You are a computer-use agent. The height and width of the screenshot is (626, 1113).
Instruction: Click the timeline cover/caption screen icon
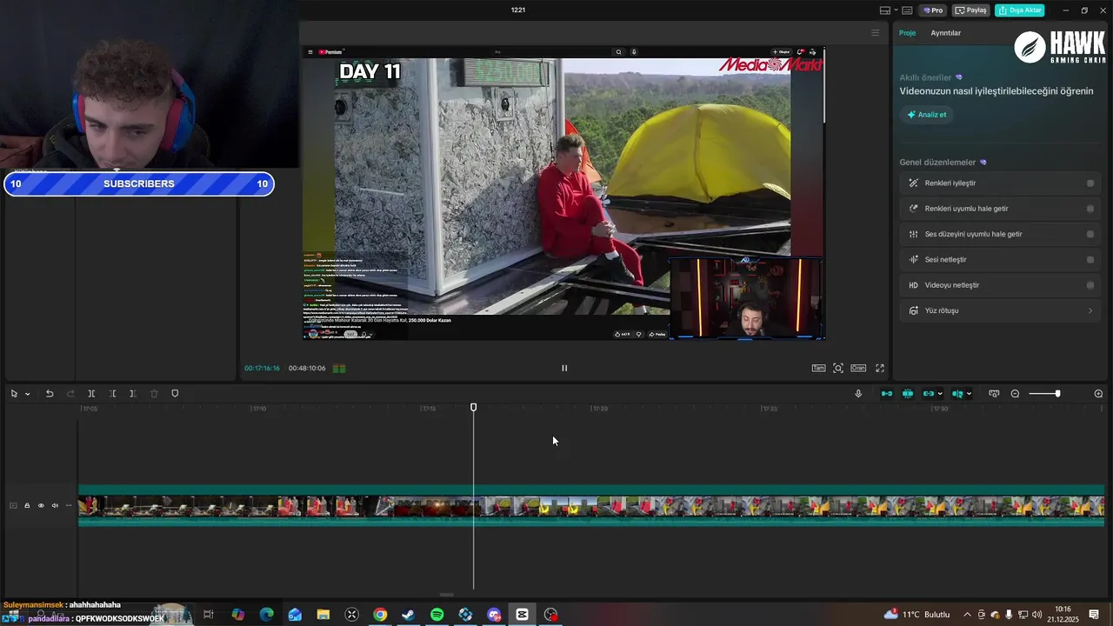coord(994,394)
